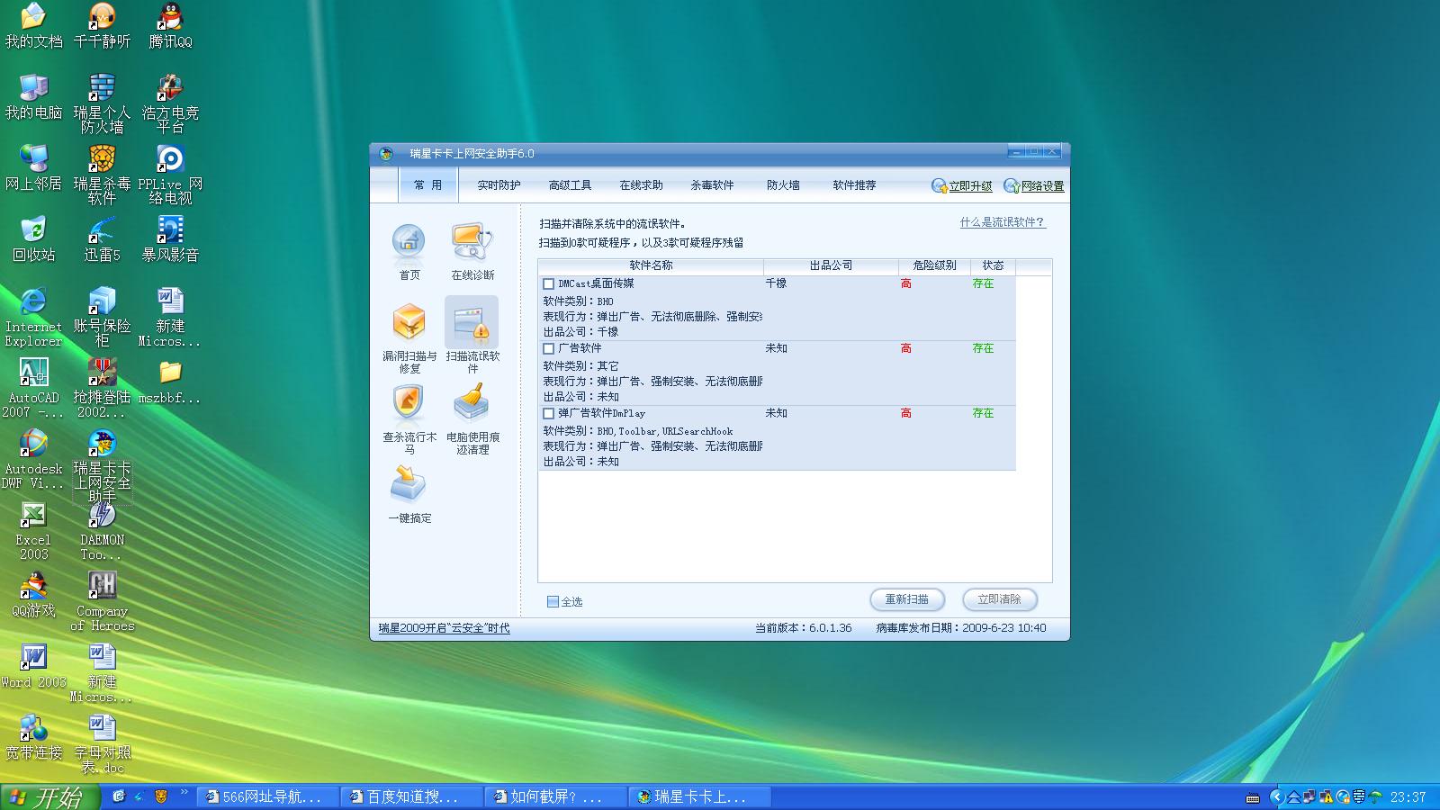
Task: Open 瑞星杀毒软件 desktop icon
Action: 102,175
